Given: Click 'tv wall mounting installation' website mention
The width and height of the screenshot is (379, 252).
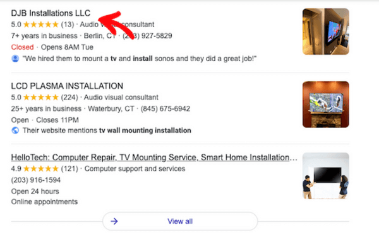Looking at the screenshot, I should tap(145, 130).
